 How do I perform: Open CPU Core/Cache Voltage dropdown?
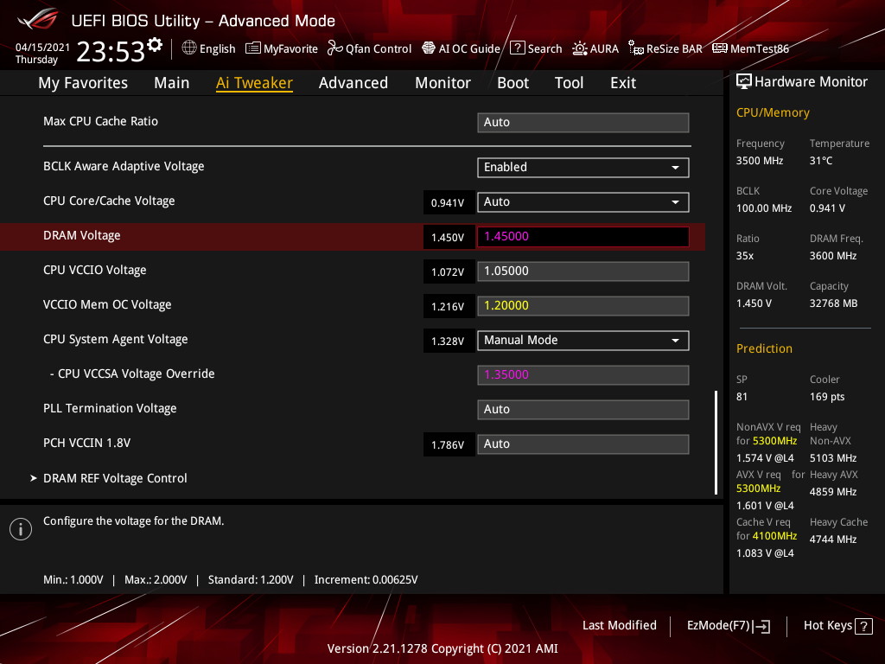(583, 202)
